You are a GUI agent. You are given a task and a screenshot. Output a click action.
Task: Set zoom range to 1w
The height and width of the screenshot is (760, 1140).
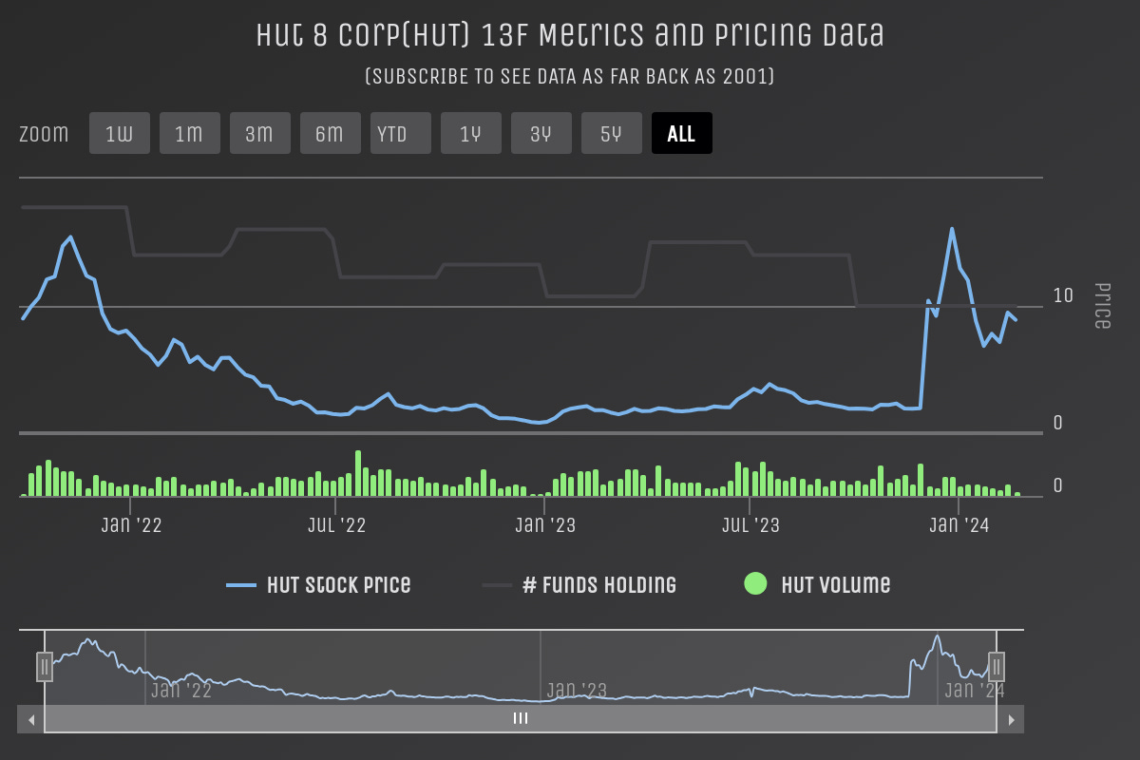click(x=120, y=133)
